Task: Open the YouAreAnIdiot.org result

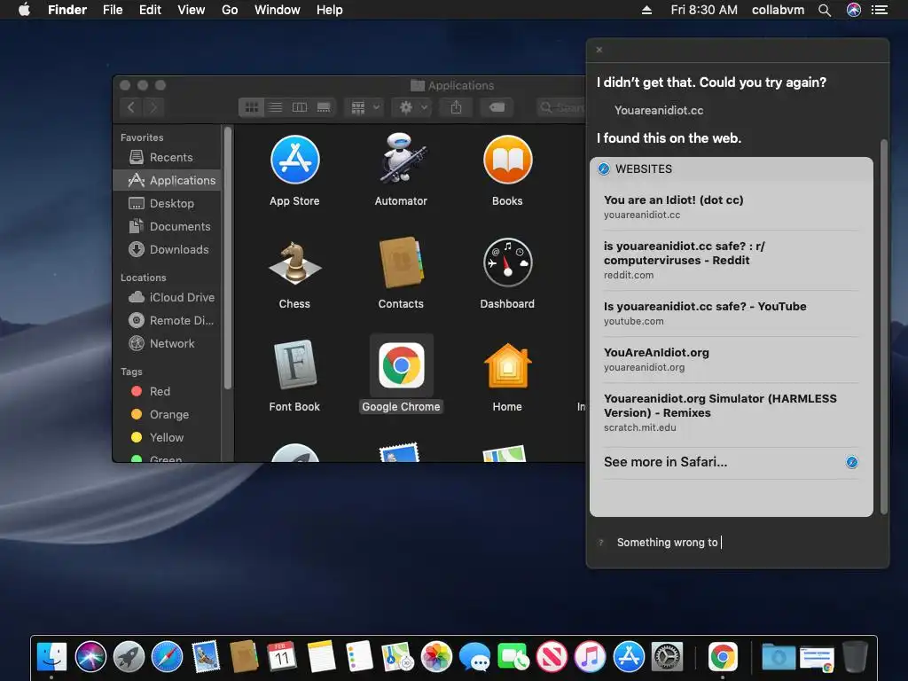Action: [x=732, y=360]
